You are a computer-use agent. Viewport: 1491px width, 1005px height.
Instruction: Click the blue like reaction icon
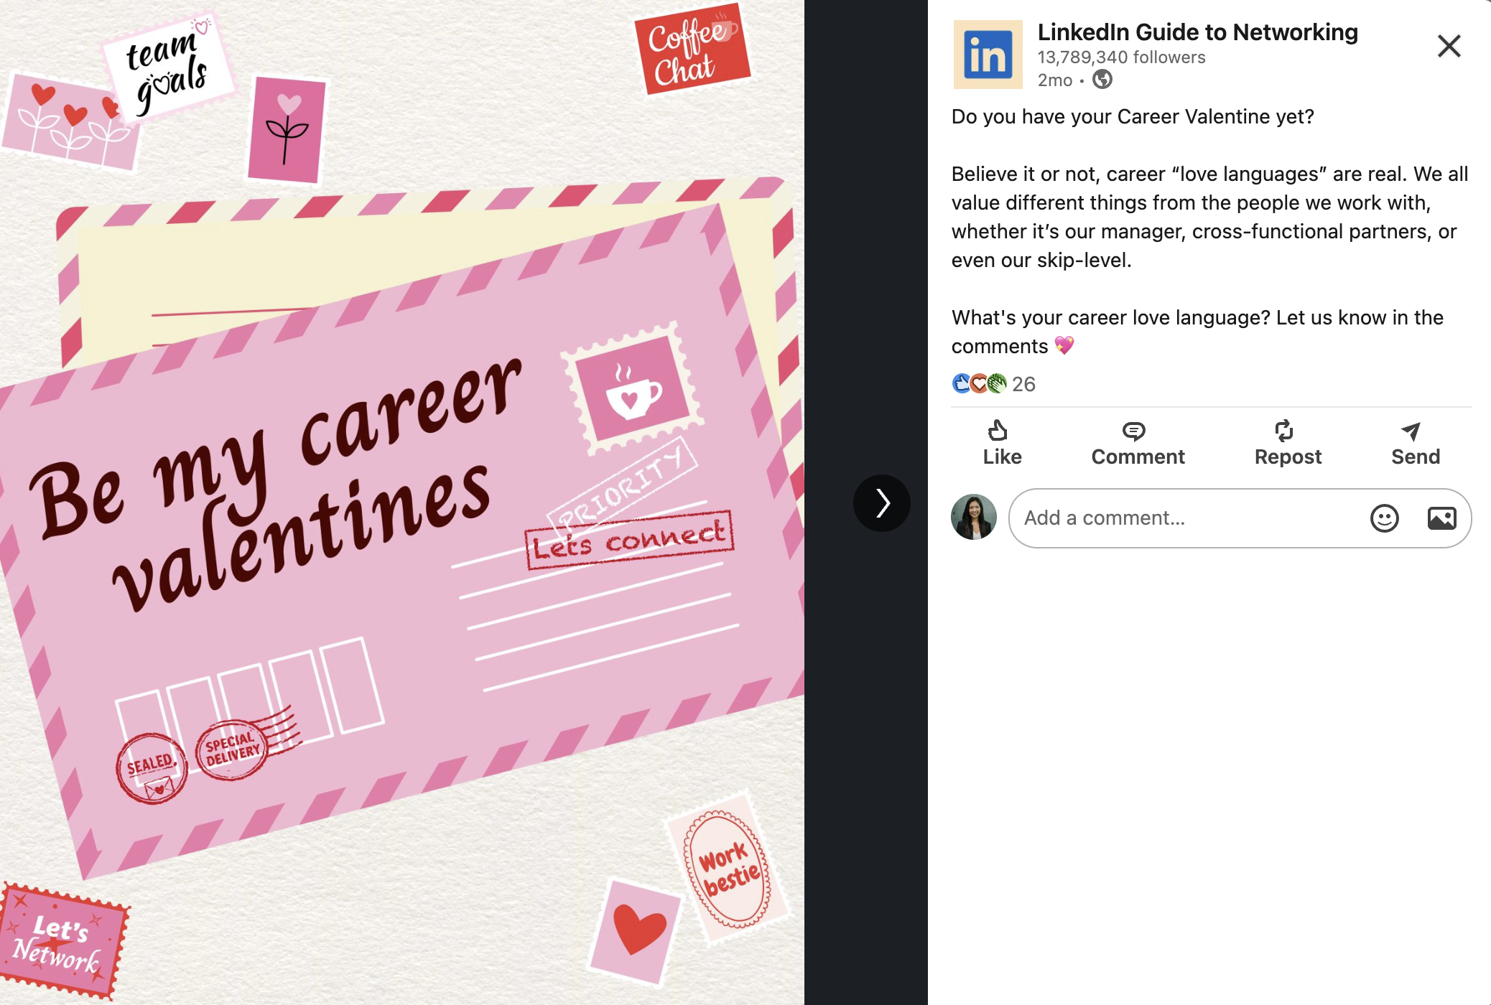961,384
